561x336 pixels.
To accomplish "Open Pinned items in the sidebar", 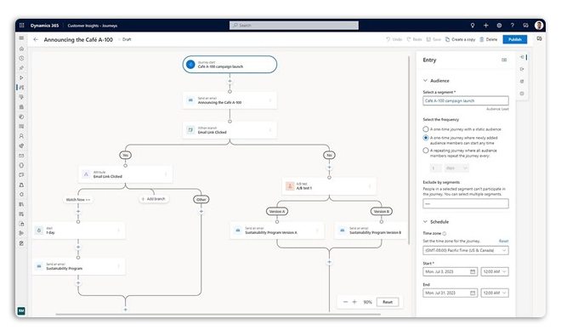I will (21, 68).
